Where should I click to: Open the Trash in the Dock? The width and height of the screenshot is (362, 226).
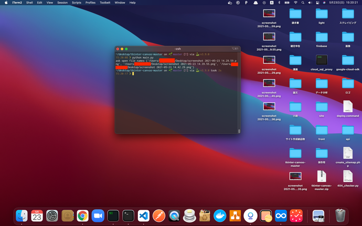340,216
